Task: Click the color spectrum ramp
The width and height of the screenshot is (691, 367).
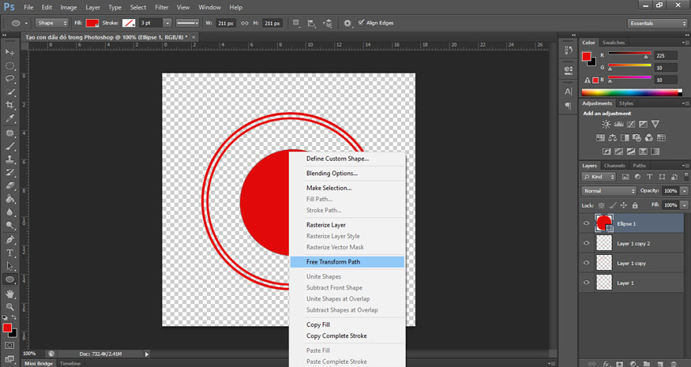Action: tap(632, 92)
